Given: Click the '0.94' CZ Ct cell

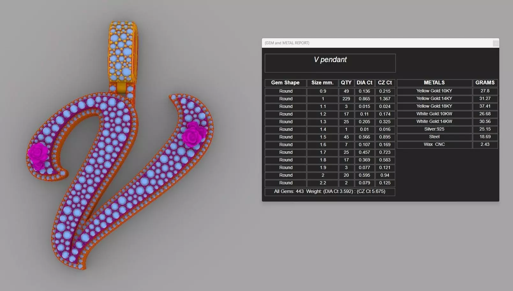Looking at the screenshot, I should pos(385,175).
